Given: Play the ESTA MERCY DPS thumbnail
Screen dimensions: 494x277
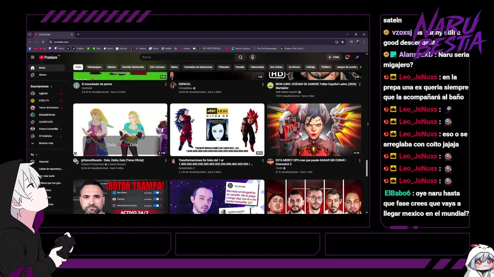Looking at the screenshot, I should (314, 130).
